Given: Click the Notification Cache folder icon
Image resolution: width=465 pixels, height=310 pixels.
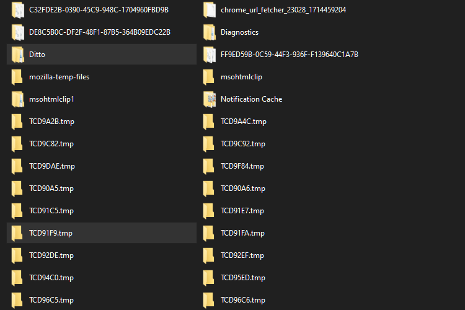Looking at the screenshot, I should click(x=210, y=99).
